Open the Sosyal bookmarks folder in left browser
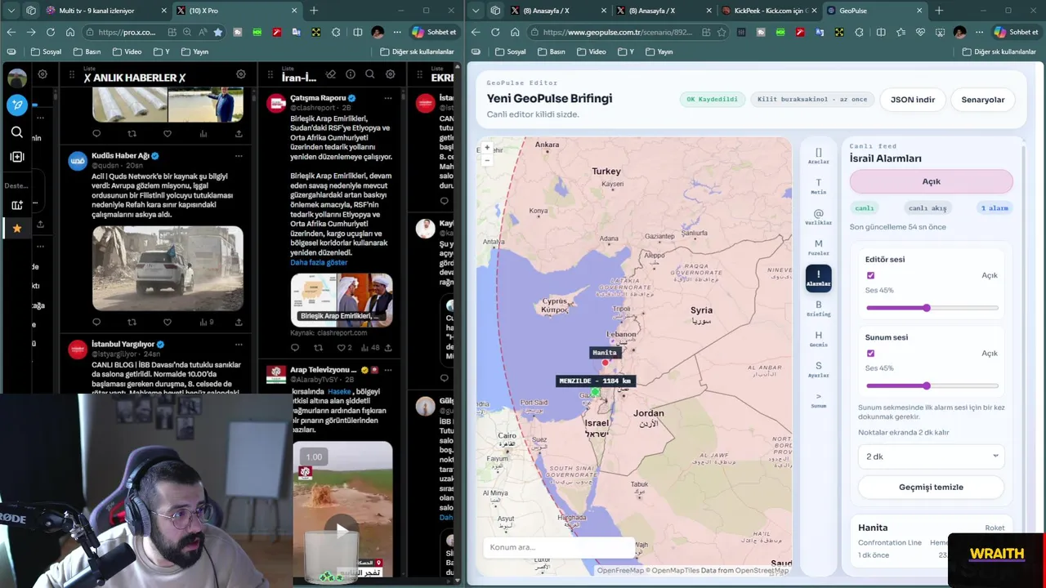 46,51
